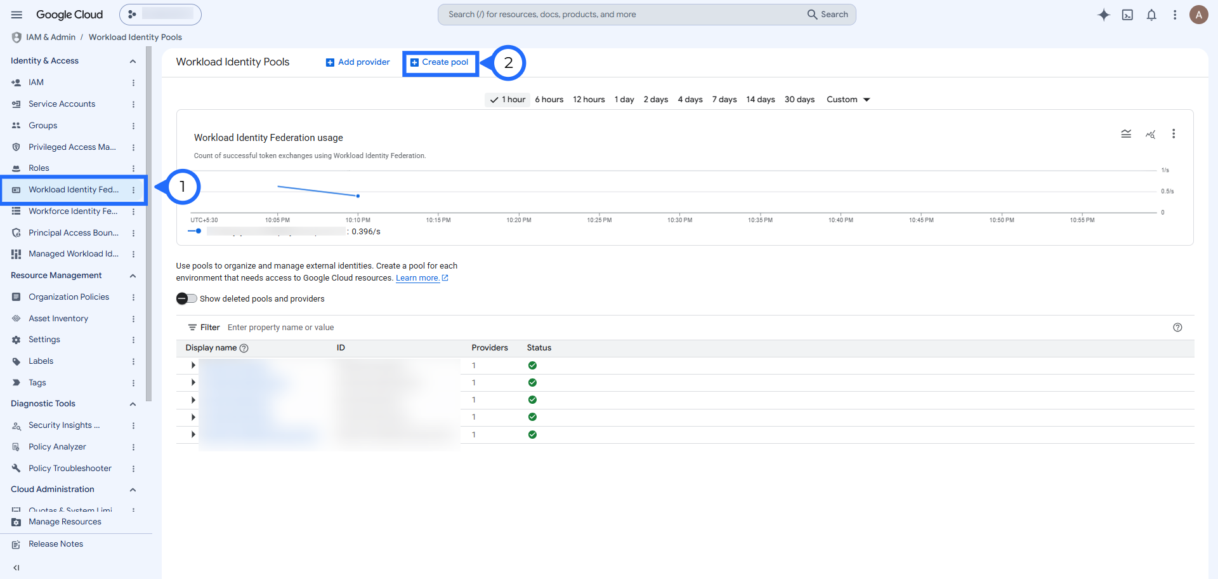Collapse the side navigation panel
Image resolution: width=1218 pixels, height=579 pixels.
coord(16,568)
